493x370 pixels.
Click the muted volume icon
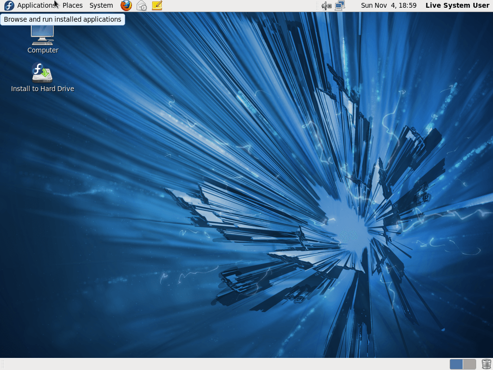pos(326,6)
